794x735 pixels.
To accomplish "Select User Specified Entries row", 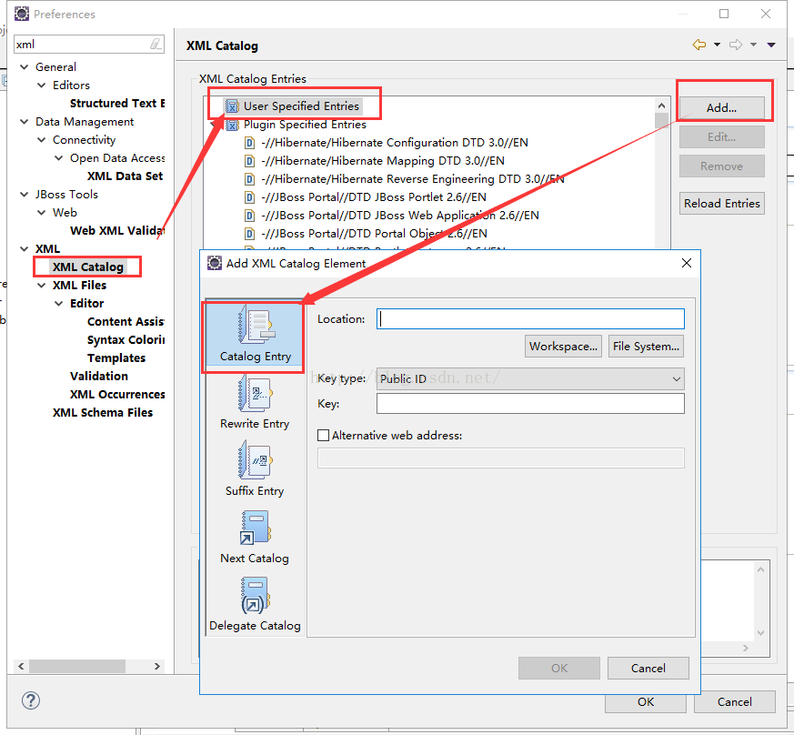I will tap(301, 106).
